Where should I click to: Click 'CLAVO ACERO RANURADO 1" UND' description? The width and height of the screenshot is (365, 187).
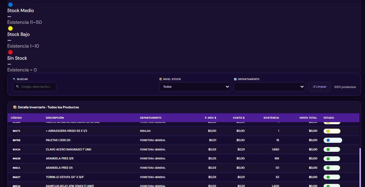click(68, 149)
